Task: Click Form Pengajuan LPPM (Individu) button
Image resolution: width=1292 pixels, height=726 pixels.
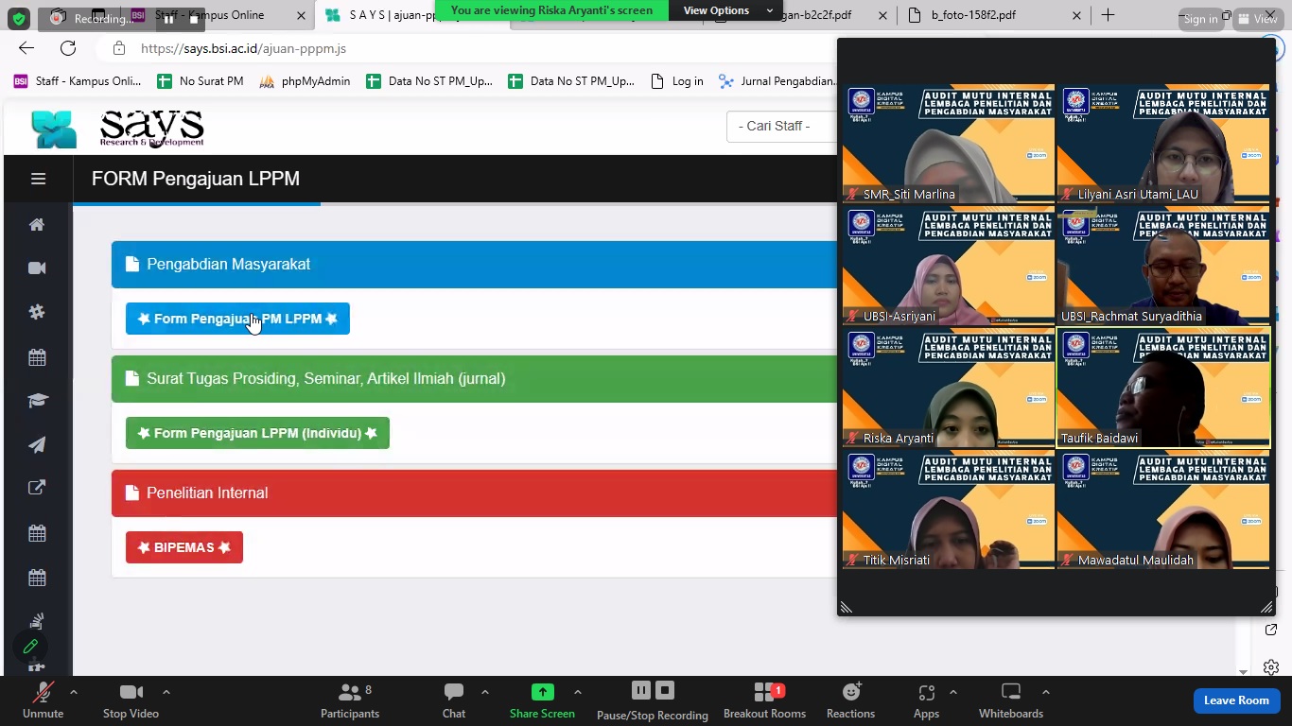Action: [x=257, y=433]
